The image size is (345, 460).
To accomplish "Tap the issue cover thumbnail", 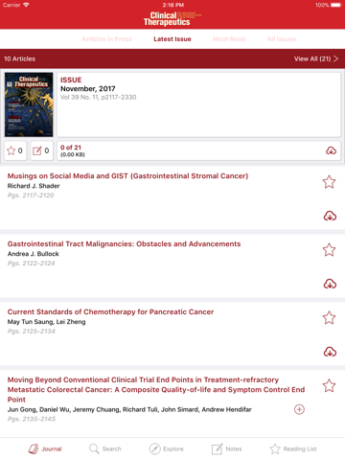I will pyautogui.click(x=29, y=104).
